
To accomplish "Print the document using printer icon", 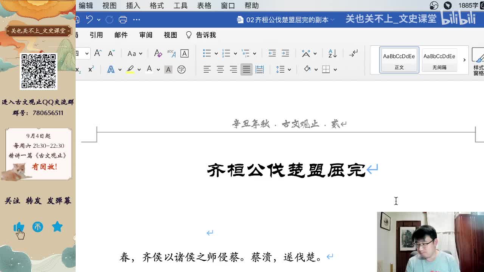I will tap(123, 20).
